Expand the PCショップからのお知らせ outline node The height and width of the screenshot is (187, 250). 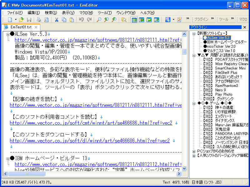[x=194, y=151]
